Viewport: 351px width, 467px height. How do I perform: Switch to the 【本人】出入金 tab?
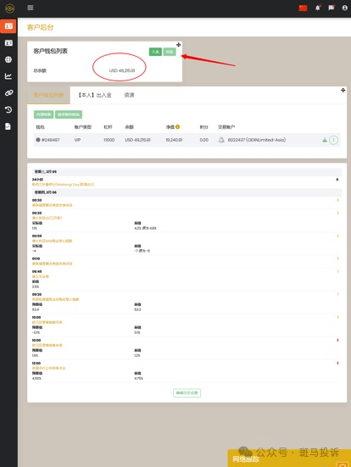94,95
